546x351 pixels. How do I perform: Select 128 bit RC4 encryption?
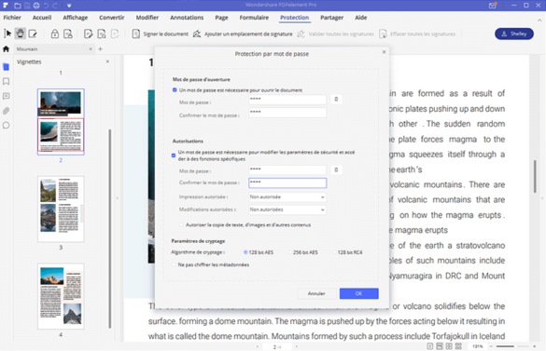point(334,252)
